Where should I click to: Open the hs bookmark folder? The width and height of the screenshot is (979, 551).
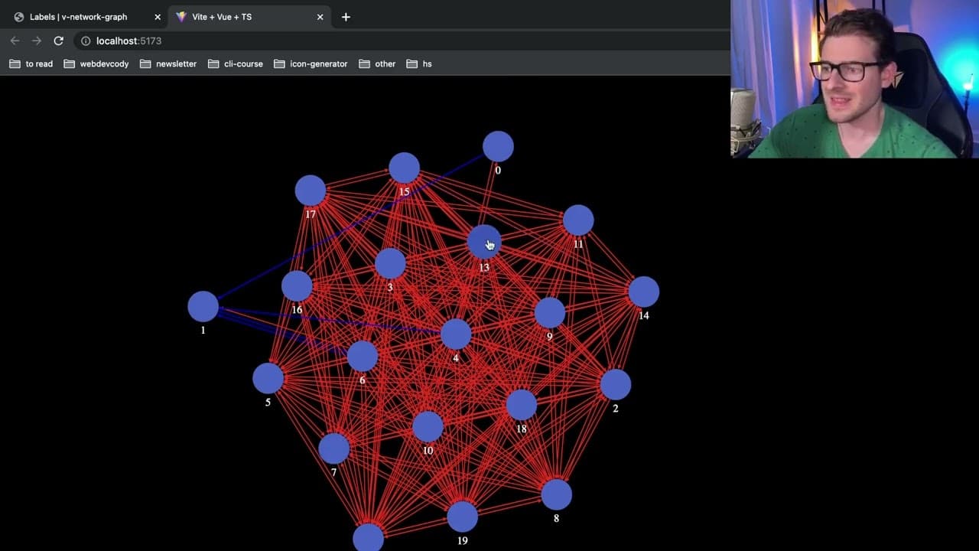click(419, 64)
